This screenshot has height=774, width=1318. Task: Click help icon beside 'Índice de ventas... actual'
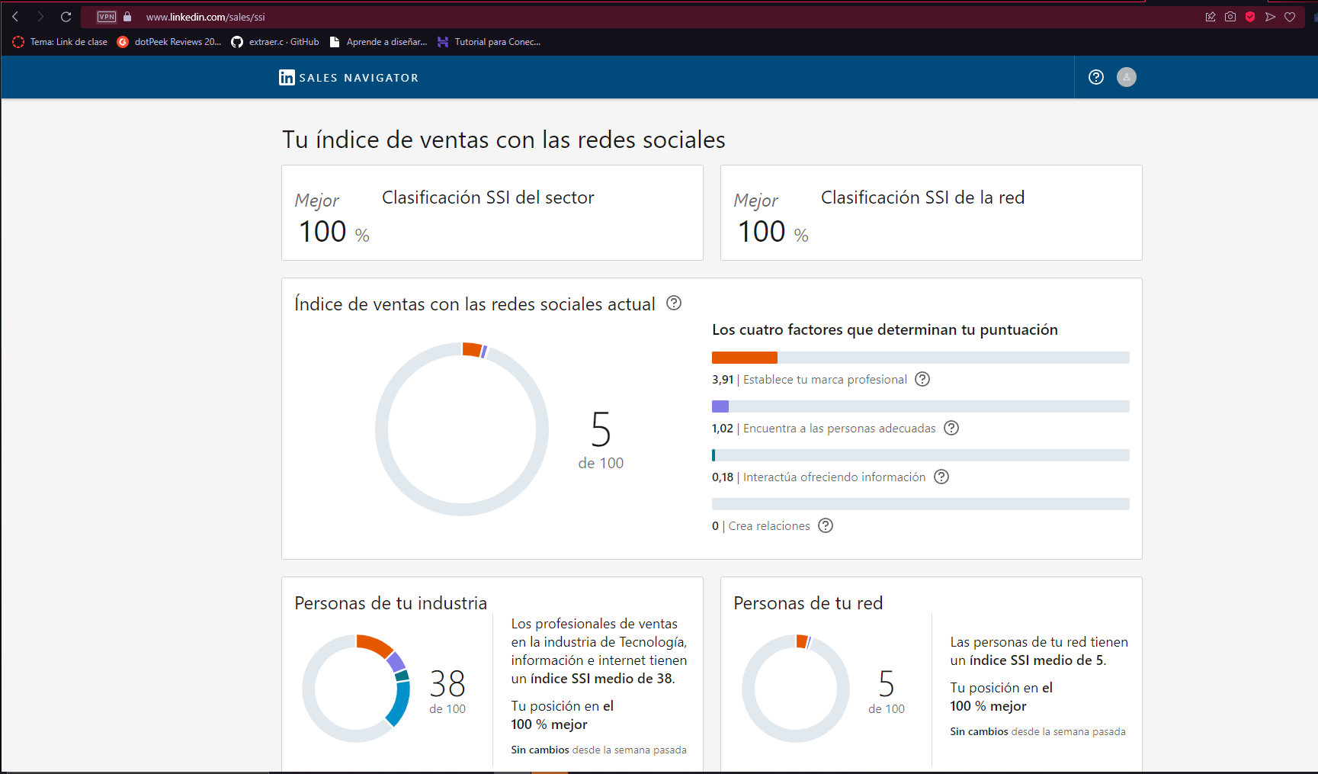pos(674,303)
